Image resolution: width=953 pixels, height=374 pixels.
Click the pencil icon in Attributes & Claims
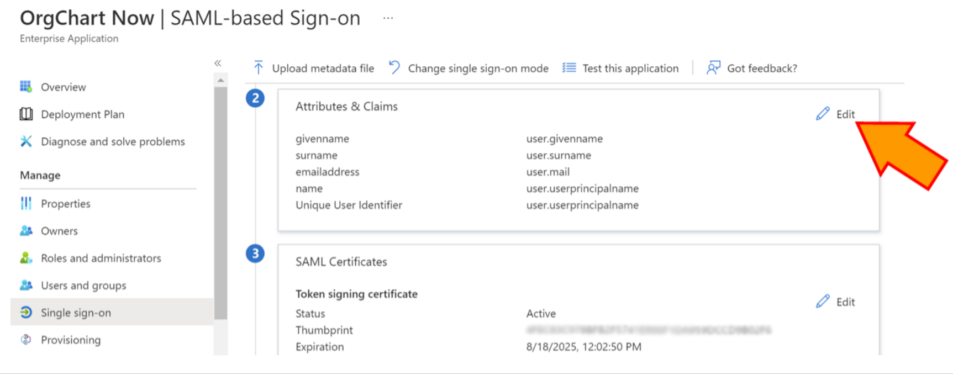pos(823,114)
